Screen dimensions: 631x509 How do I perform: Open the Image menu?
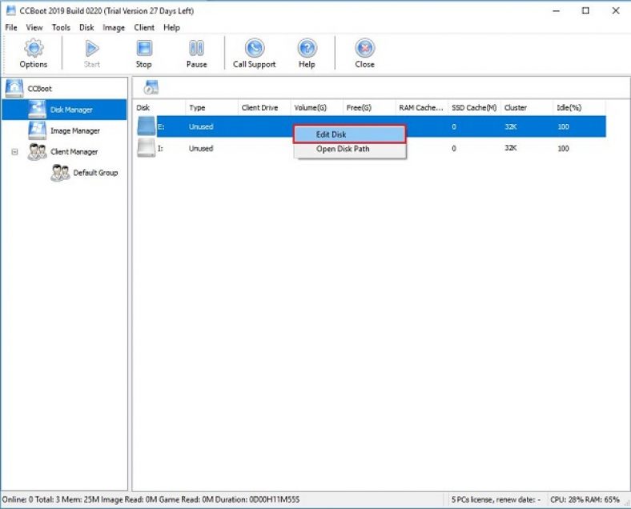pos(114,27)
